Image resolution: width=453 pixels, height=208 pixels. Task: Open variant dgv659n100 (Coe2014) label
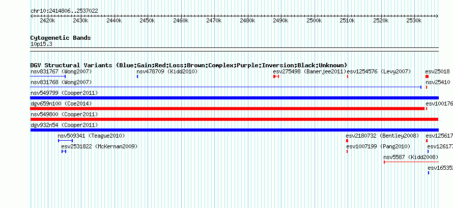61,103
